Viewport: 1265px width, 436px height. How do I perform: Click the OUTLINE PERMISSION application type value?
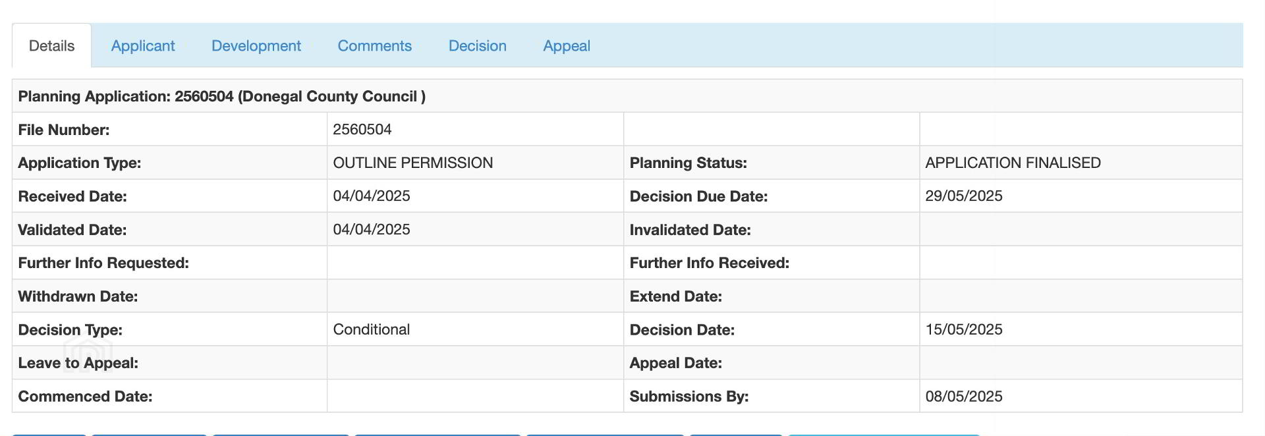tap(413, 163)
